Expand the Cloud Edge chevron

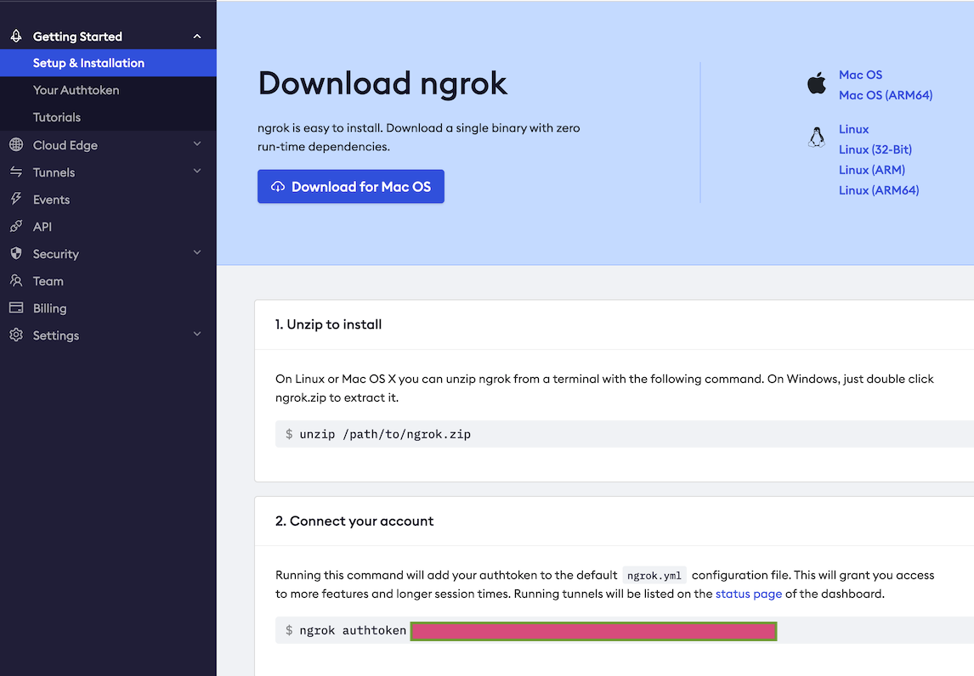pyautogui.click(x=197, y=144)
